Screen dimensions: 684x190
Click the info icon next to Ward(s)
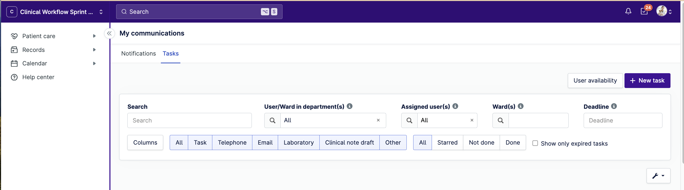pos(521,106)
